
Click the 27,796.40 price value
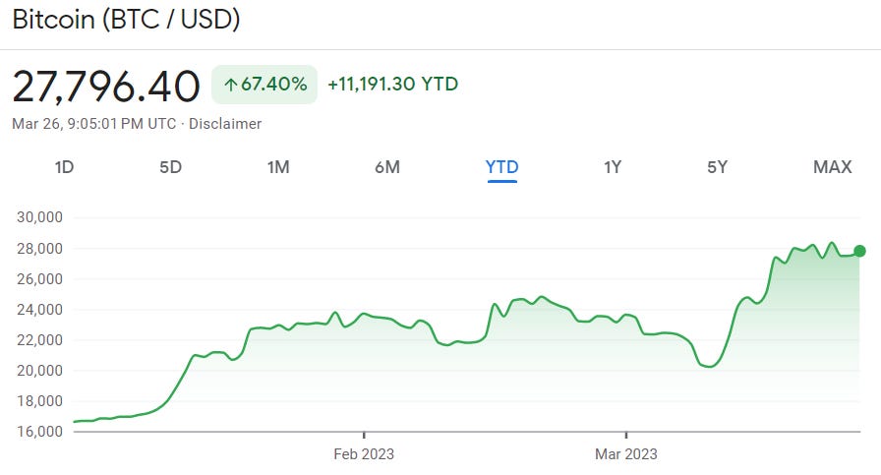(106, 86)
